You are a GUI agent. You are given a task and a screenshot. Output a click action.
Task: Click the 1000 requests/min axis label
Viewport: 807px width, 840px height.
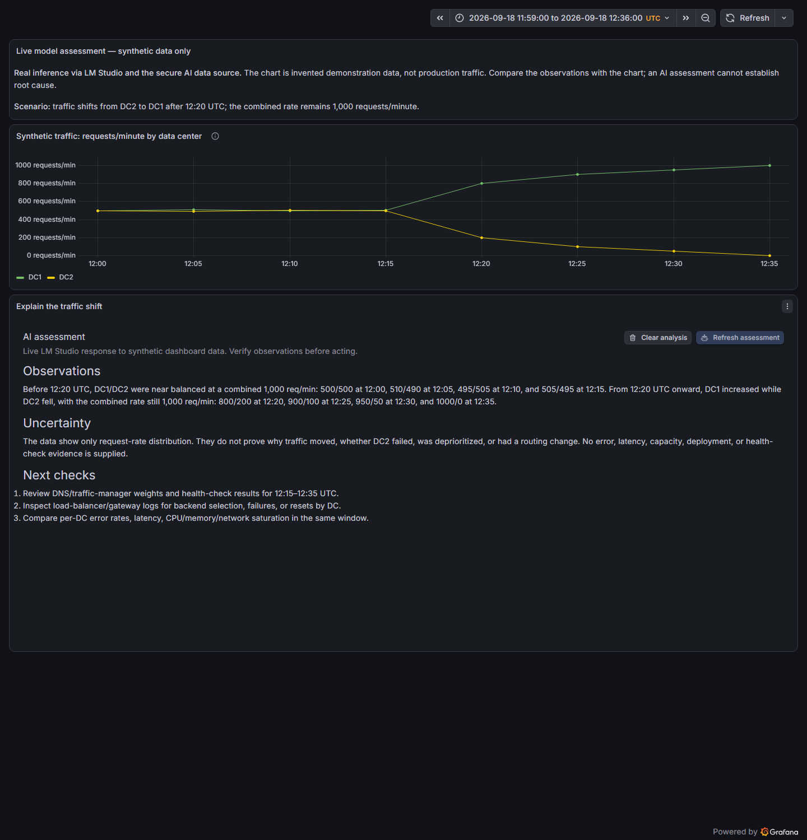pyautogui.click(x=45, y=165)
